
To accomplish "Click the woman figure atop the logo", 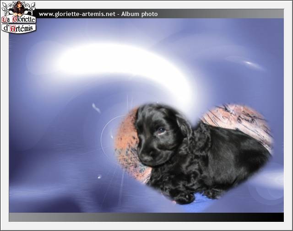I will coord(18,8).
